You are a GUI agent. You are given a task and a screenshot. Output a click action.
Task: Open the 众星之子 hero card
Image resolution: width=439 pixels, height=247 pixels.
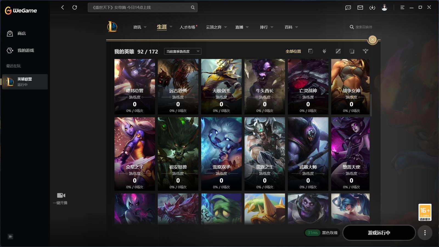click(x=135, y=154)
